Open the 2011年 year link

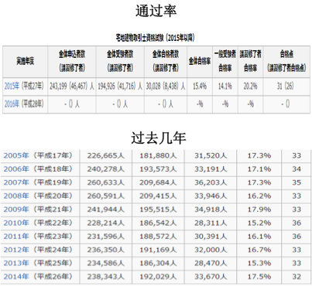tap(16, 237)
